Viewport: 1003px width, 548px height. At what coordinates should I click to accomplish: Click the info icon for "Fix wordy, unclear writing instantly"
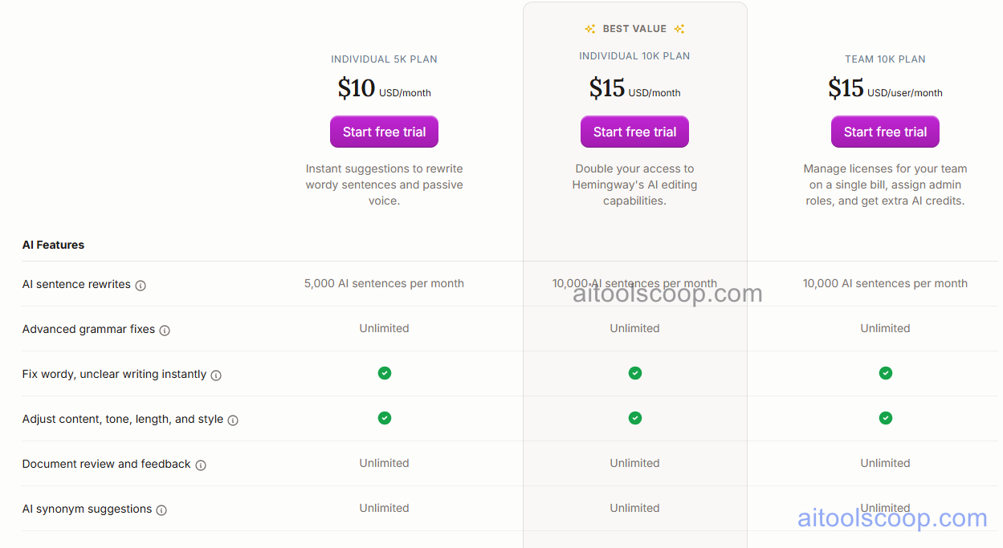pyautogui.click(x=216, y=375)
